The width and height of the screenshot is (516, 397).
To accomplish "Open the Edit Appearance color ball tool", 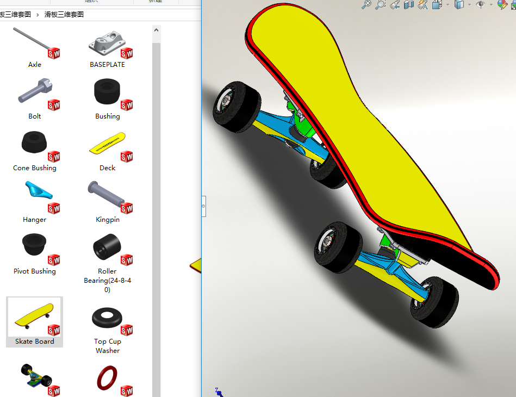I will 502,4.
